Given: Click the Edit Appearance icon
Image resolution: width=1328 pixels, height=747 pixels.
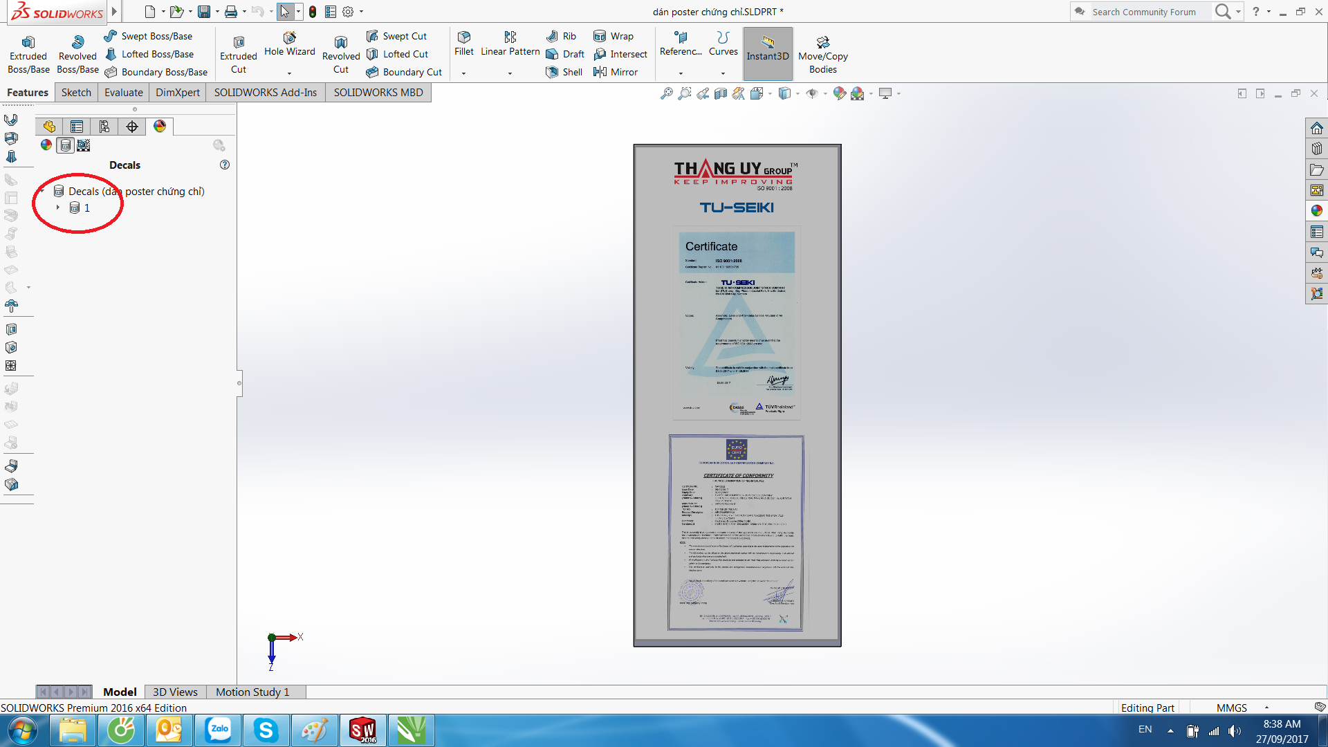Looking at the screenshot, I should coord(839,93).
